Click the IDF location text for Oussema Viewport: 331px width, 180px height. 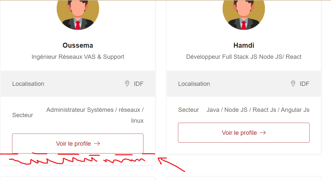139,84
